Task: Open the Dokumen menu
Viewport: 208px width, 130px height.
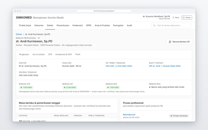Action: tap(39, 25)
